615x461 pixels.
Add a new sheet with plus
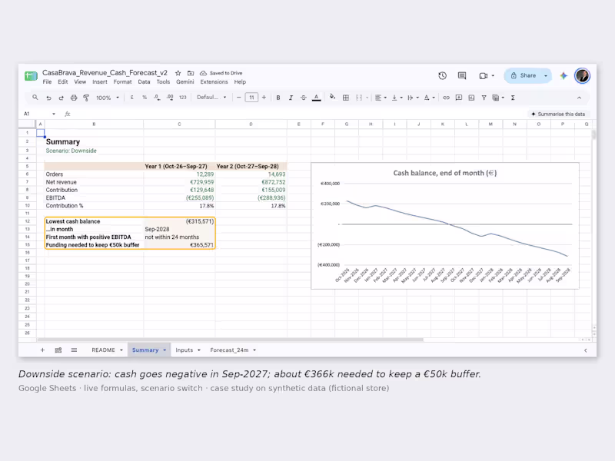tap(42, 350)
